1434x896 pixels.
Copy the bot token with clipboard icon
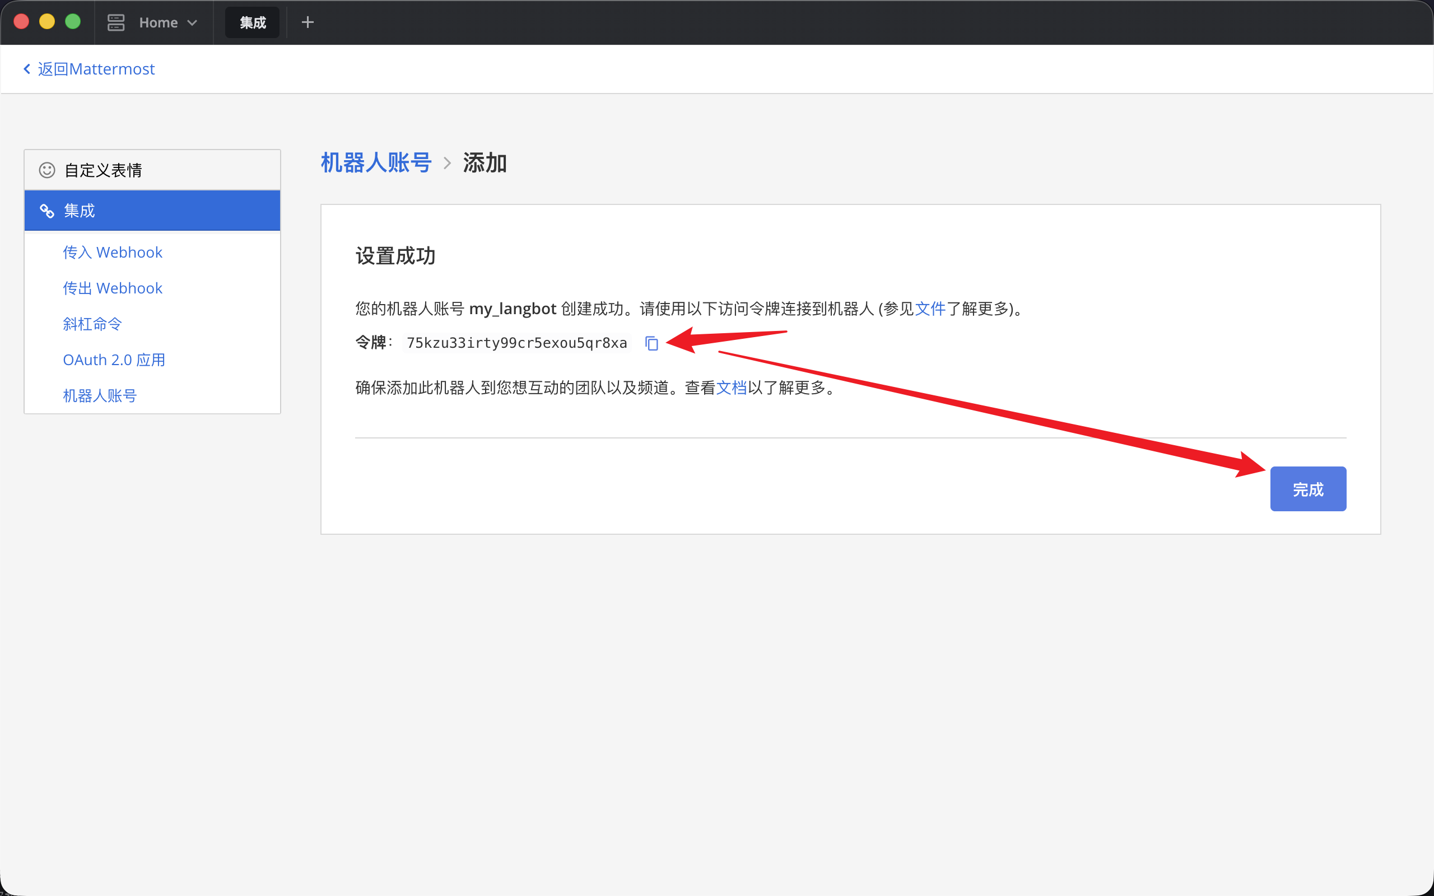point(651,343)
